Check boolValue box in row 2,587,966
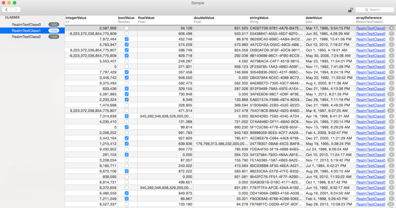Image resolution: width=396 pixels, height=208 pixels. pyautogui.click(x=127, y=28)
